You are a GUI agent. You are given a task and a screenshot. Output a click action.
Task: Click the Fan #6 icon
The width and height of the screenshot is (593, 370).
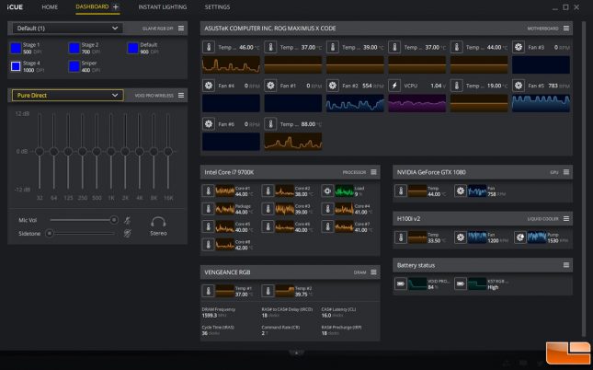point(209,124)
